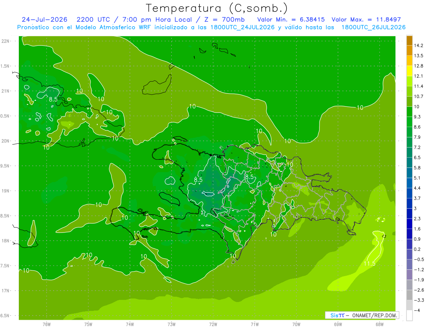This screenshot has width=426, height=329.
Task: Click '1800UTC_26JUL2026' valid-until time text
Action: (x=373, y=27)
